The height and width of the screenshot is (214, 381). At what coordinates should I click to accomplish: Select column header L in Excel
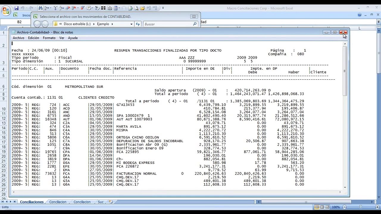tap(359, 28)
